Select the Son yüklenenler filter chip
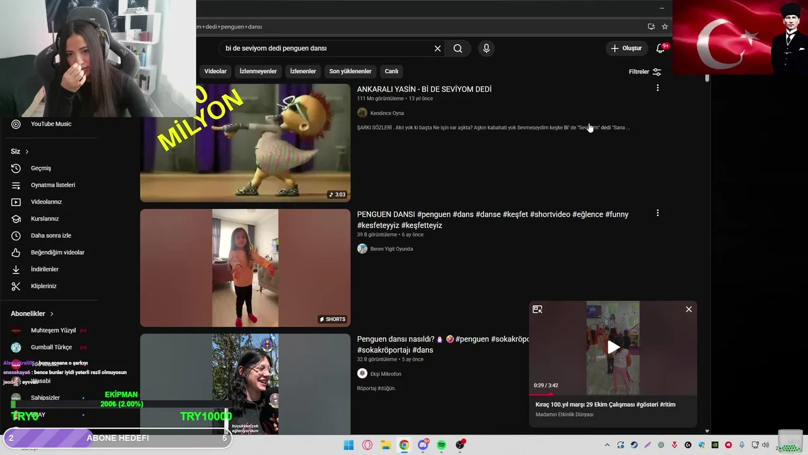The width and height of the screenshot is (808, 455). [350, 71]
